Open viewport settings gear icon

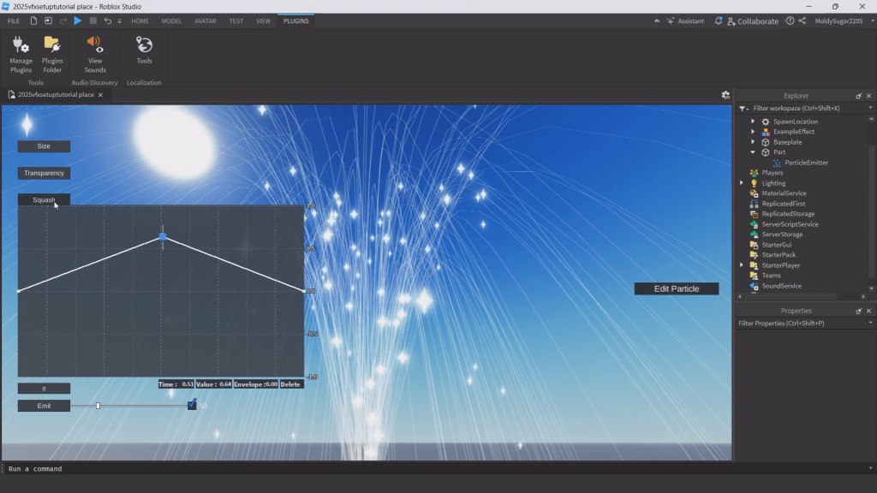pos(725,95)
